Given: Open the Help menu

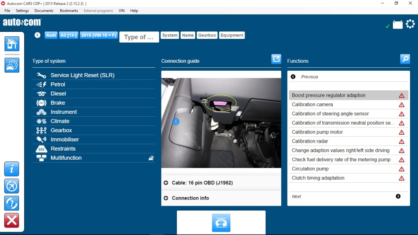Looking at the screenshot, I should (x=134, y=11).
